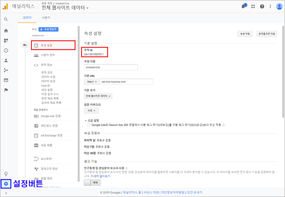This screenshot has width=285, height=197.
Task: Open 애드센스 연결 item
Action: [x=54, y=126]
